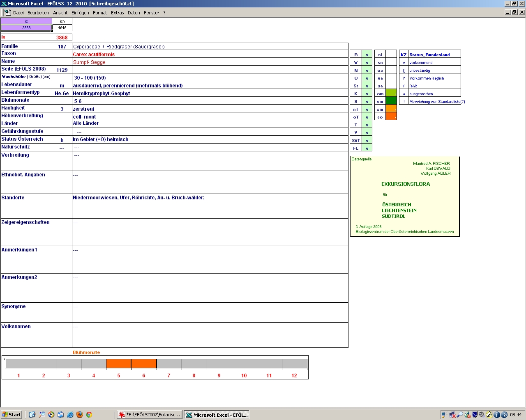Click status 'v' cell next to SüT
The height and width of the screenshot is (420, 526).
[x=367, y=140]
